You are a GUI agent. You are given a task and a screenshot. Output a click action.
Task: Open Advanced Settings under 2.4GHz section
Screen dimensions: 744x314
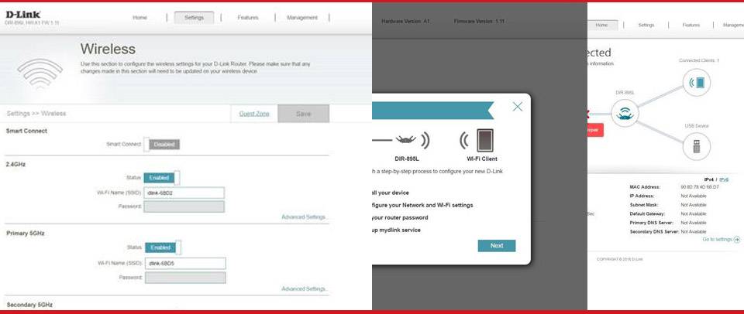(304, 217)
